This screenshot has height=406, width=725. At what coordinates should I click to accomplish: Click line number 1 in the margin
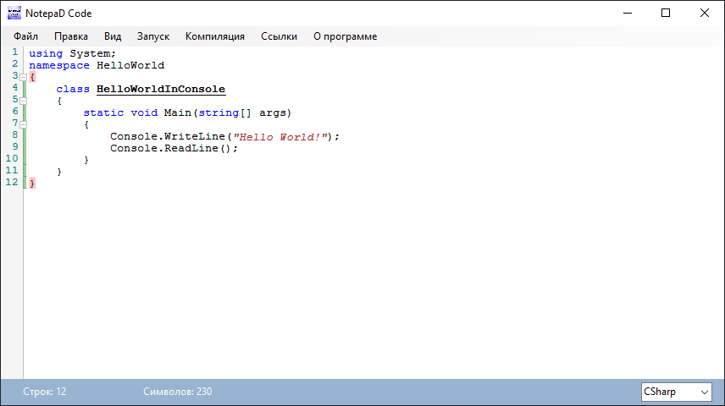pos(14,53)
